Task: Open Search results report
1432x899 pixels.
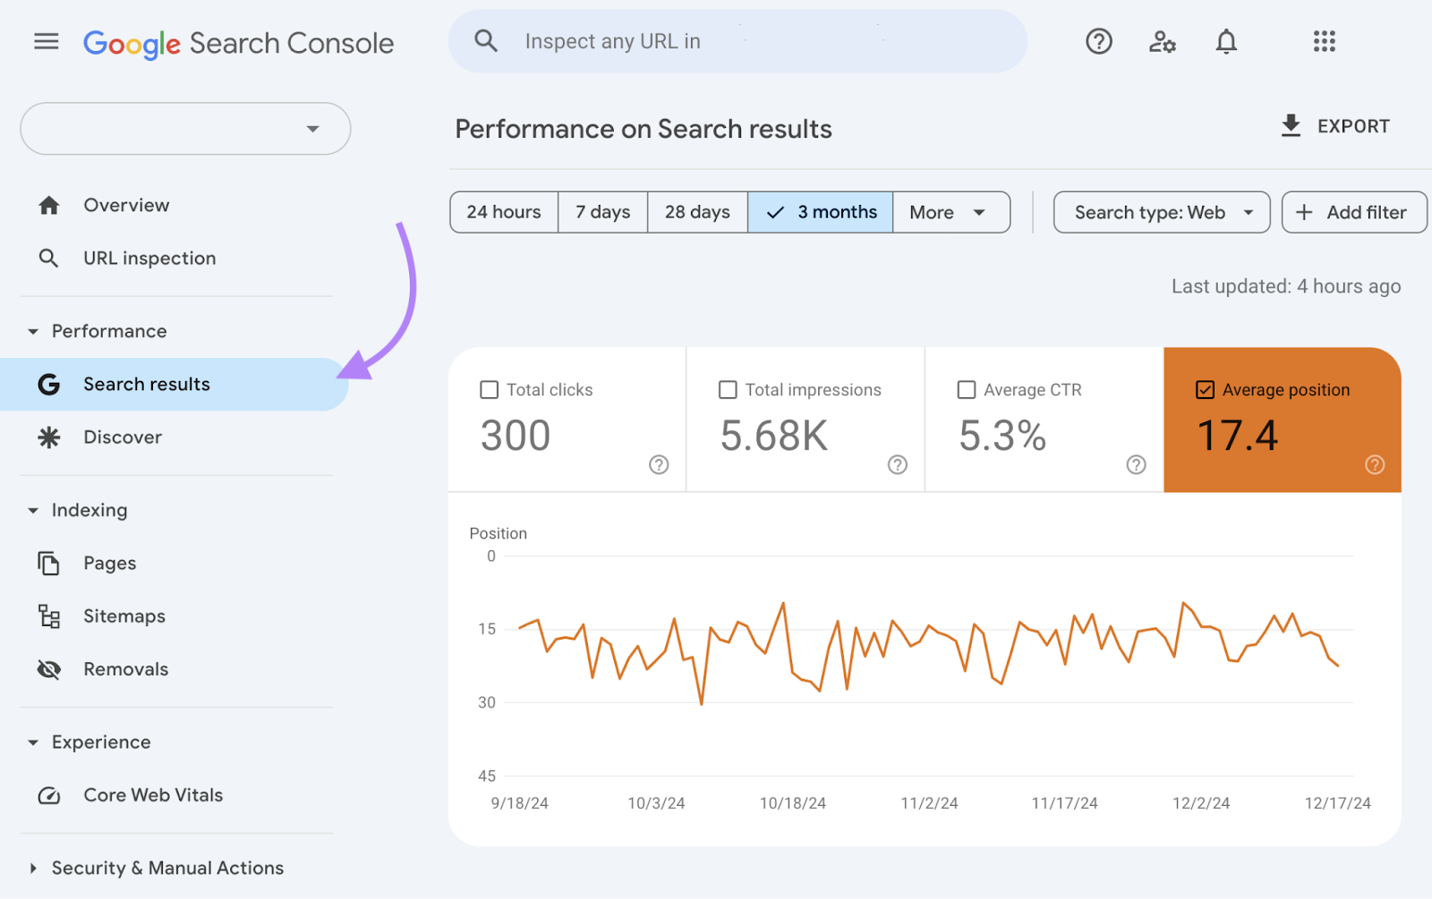Action: [x=174, y=385]
